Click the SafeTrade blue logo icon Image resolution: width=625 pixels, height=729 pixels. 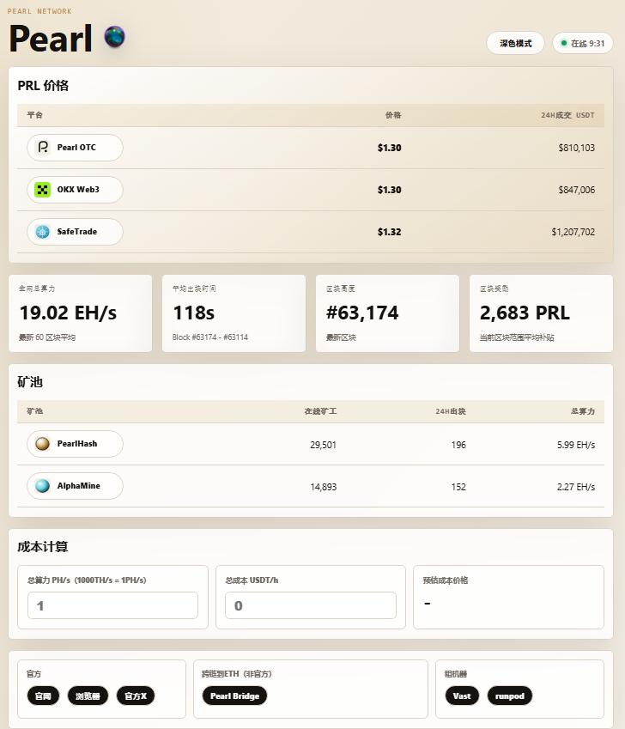(43, 232)
